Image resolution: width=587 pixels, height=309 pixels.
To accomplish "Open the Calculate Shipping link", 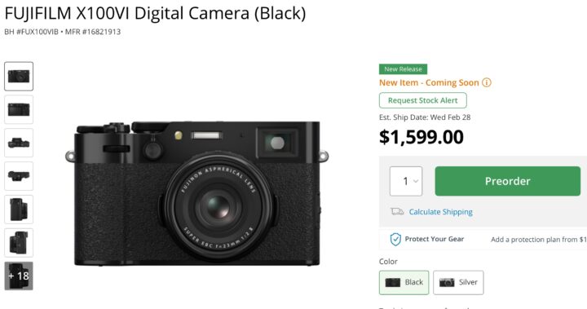I will pyautogui.click(x=440, y=212).
